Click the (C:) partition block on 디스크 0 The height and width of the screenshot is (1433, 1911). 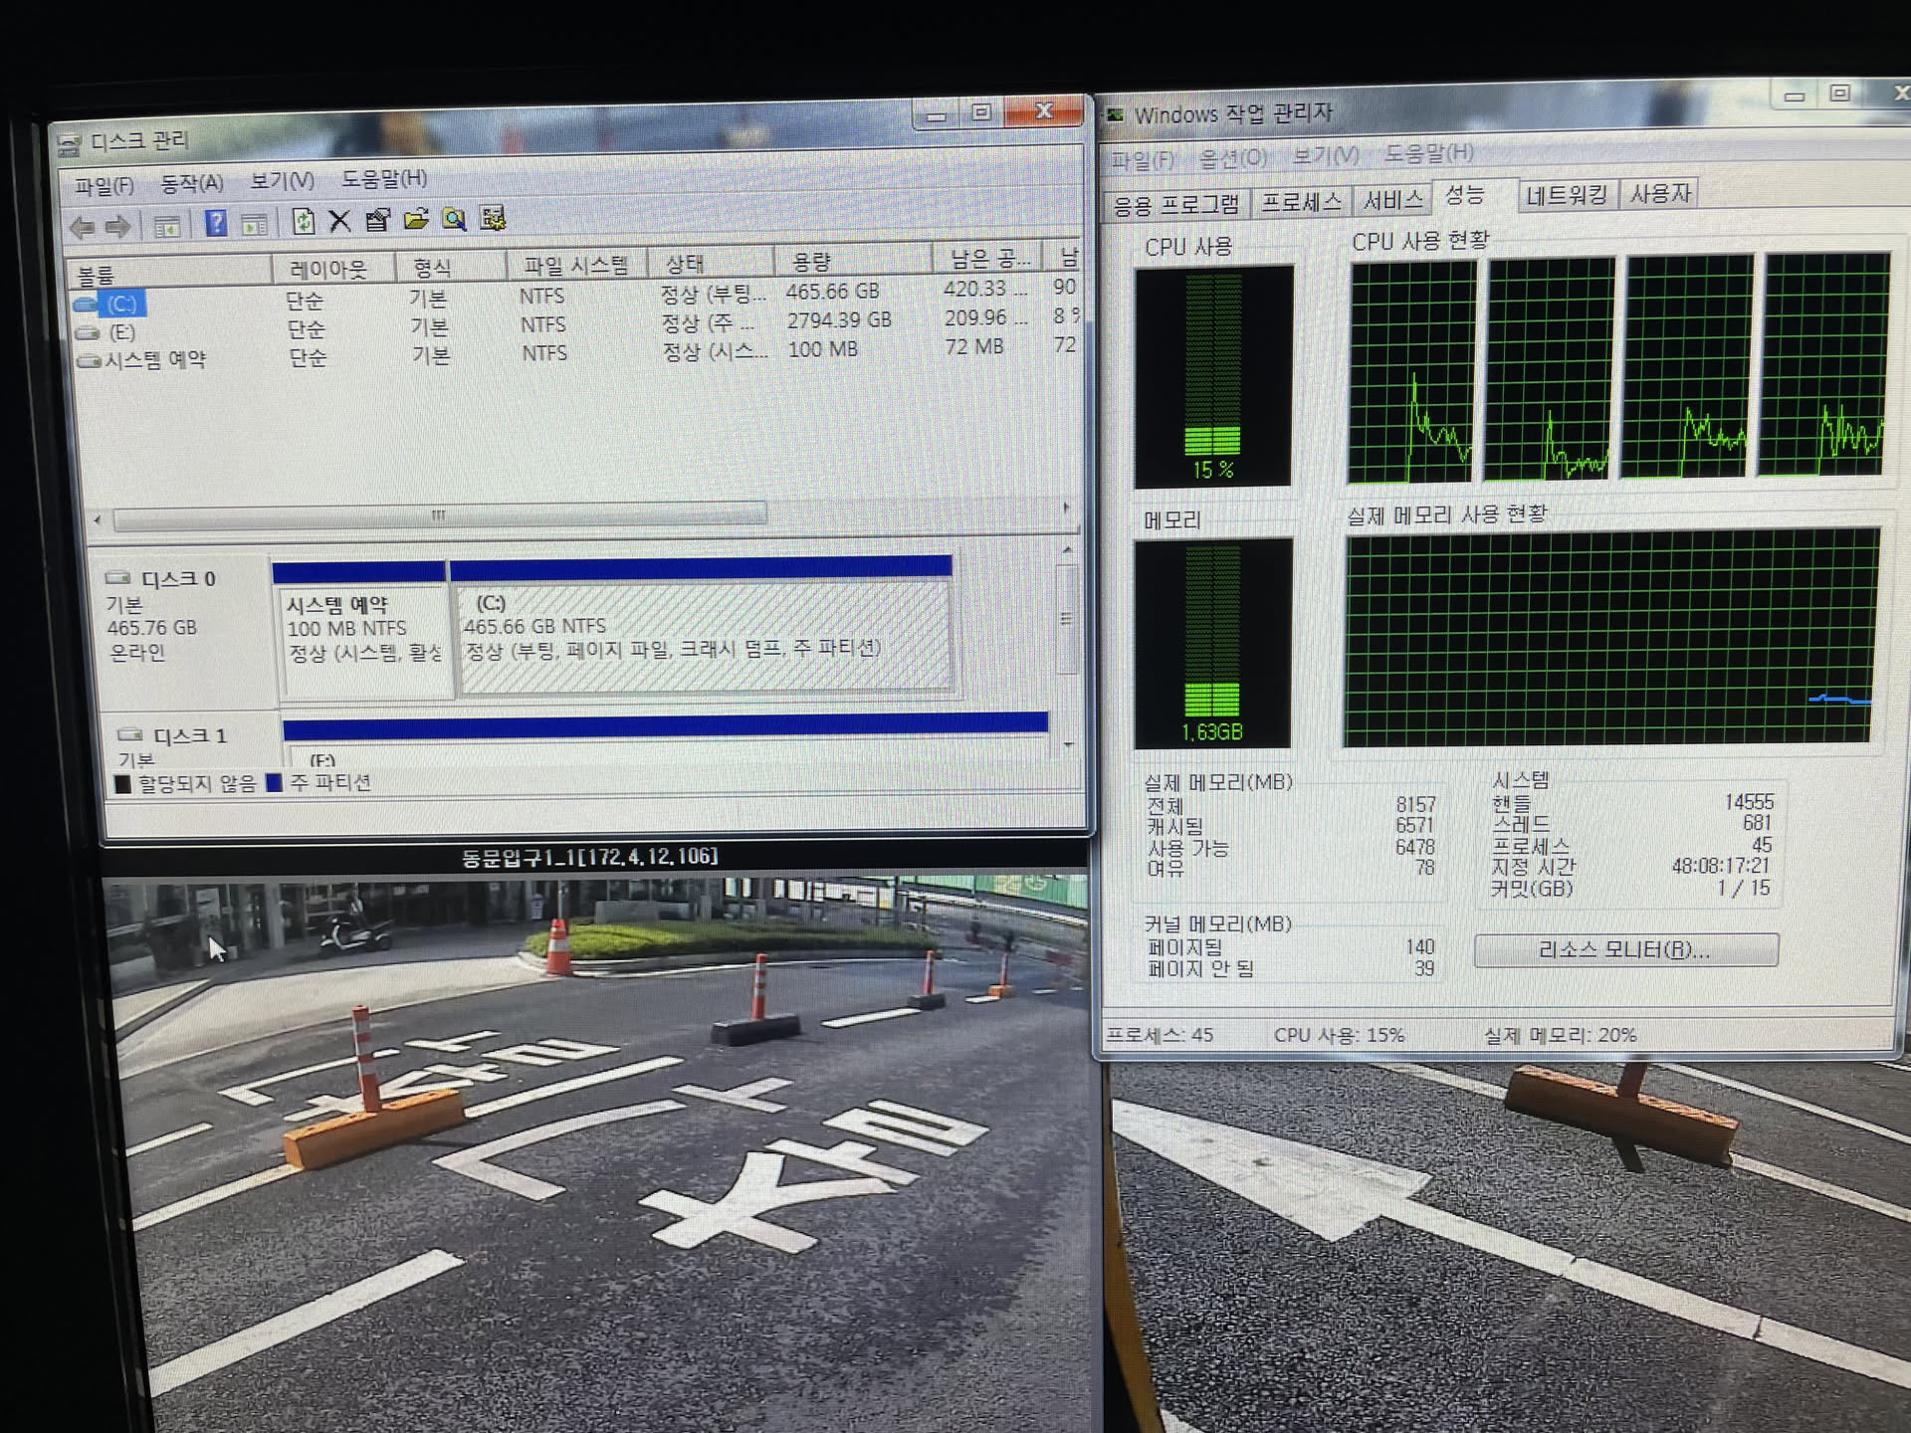click(702, 637)
